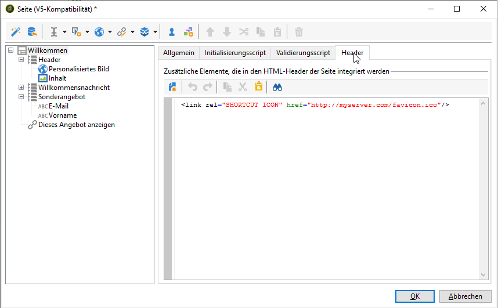Click the chain link toolbar icon
The width and height of the screenshot is (498, 308).
tap(122, 32)
